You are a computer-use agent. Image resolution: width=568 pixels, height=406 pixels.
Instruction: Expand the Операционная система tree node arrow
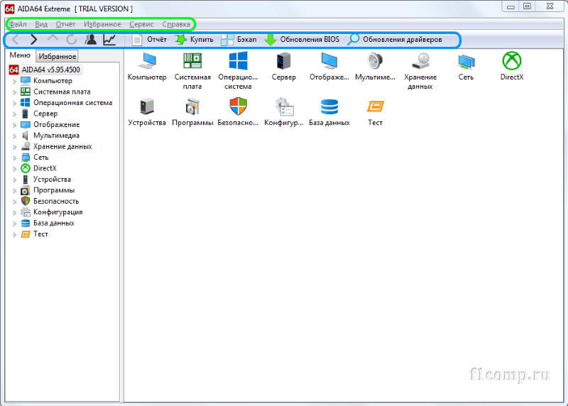(x=15, y=103)
